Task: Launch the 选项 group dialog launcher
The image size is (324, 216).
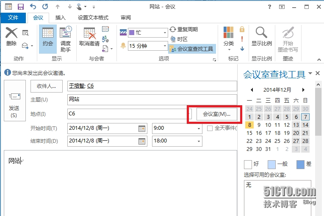Action: (x=214, y=60)
